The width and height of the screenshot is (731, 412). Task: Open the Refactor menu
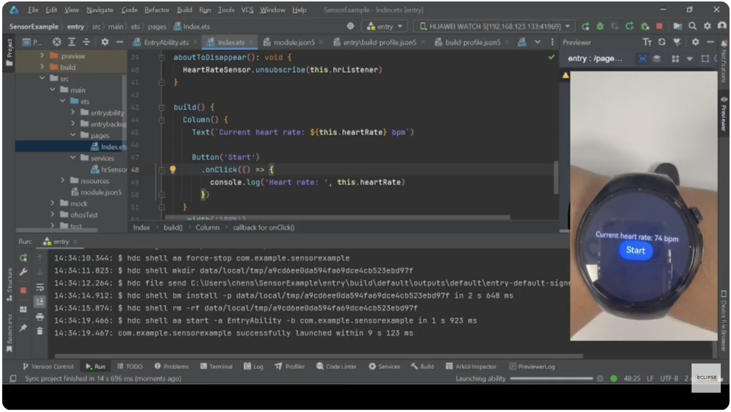[157, 10]
